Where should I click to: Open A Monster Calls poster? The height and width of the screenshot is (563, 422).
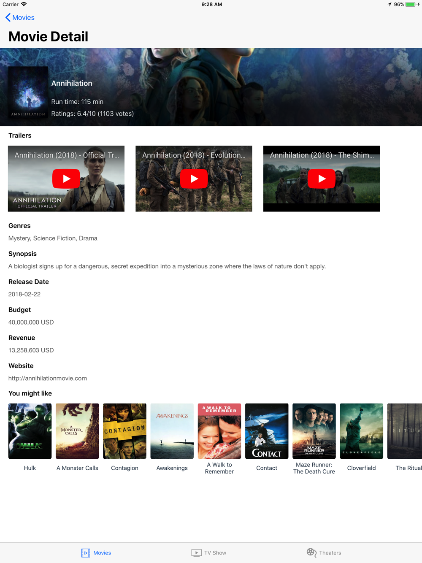(77, 431)
